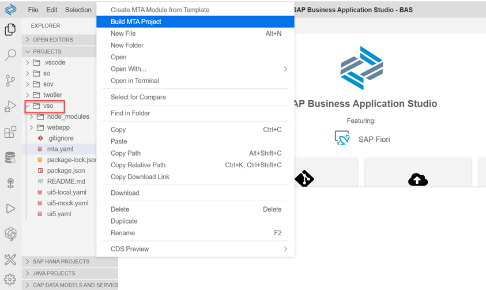This screenshot has width=486, height=290.
Task: Choose Build MTA Project from context menu
Action: 195,22
